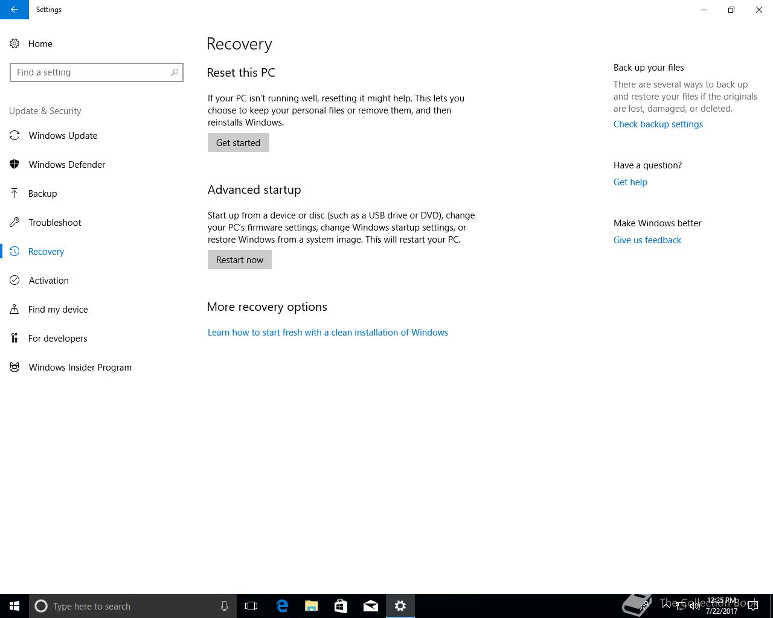Image resolution: width=773 pixels, height=618 pixels.
Task: Click the Get help link
Action: [x=630, y=182]
